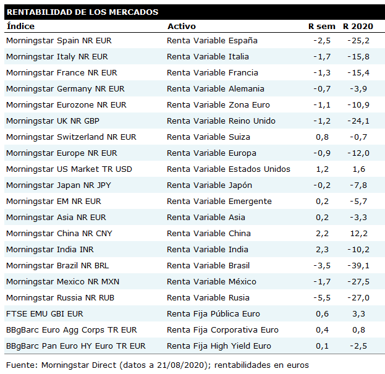Select the Morningstar Italy NR EUR index name
Screen dimensions: 385x374
(x=57, y=57)
